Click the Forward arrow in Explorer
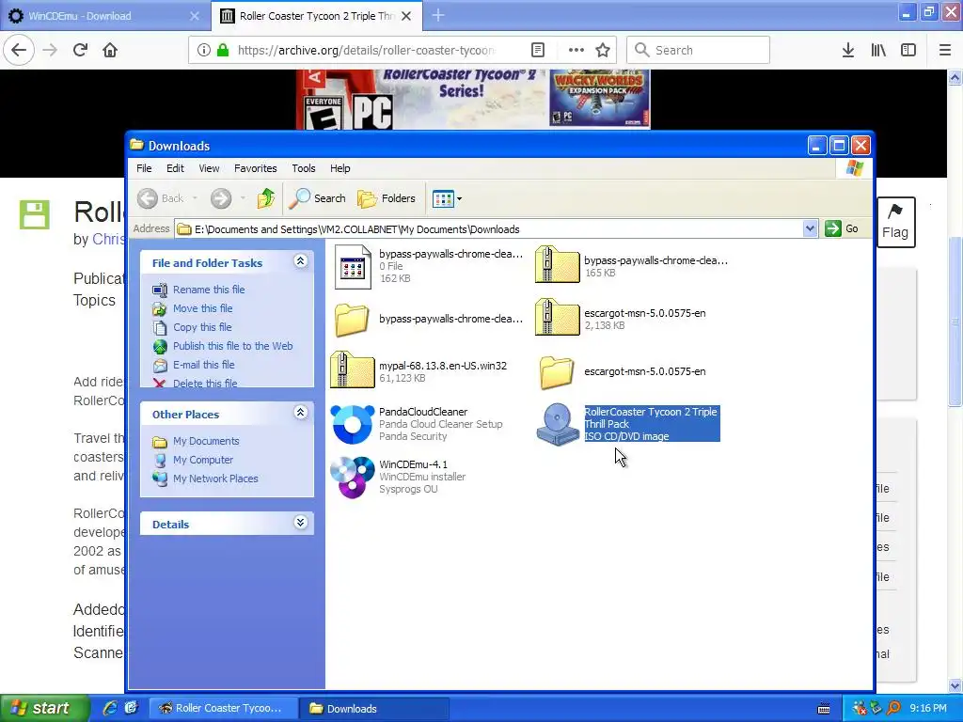 [220, 198]
